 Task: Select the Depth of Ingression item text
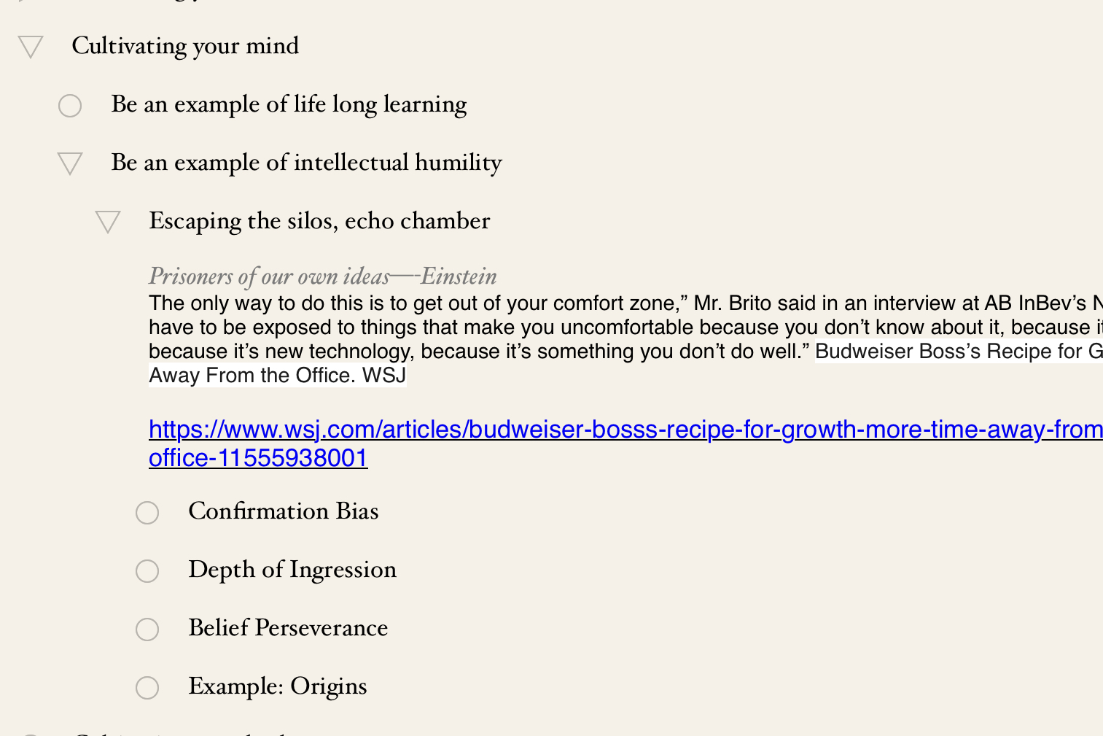click(x=292, y=570)
